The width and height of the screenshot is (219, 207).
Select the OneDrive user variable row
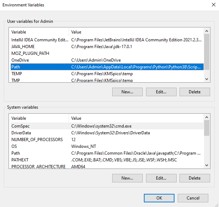point(107,60)
